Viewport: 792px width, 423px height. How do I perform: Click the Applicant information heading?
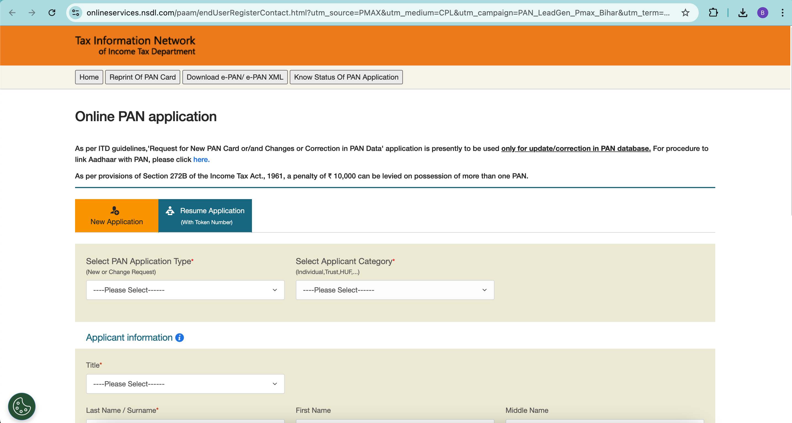point(129,337)
